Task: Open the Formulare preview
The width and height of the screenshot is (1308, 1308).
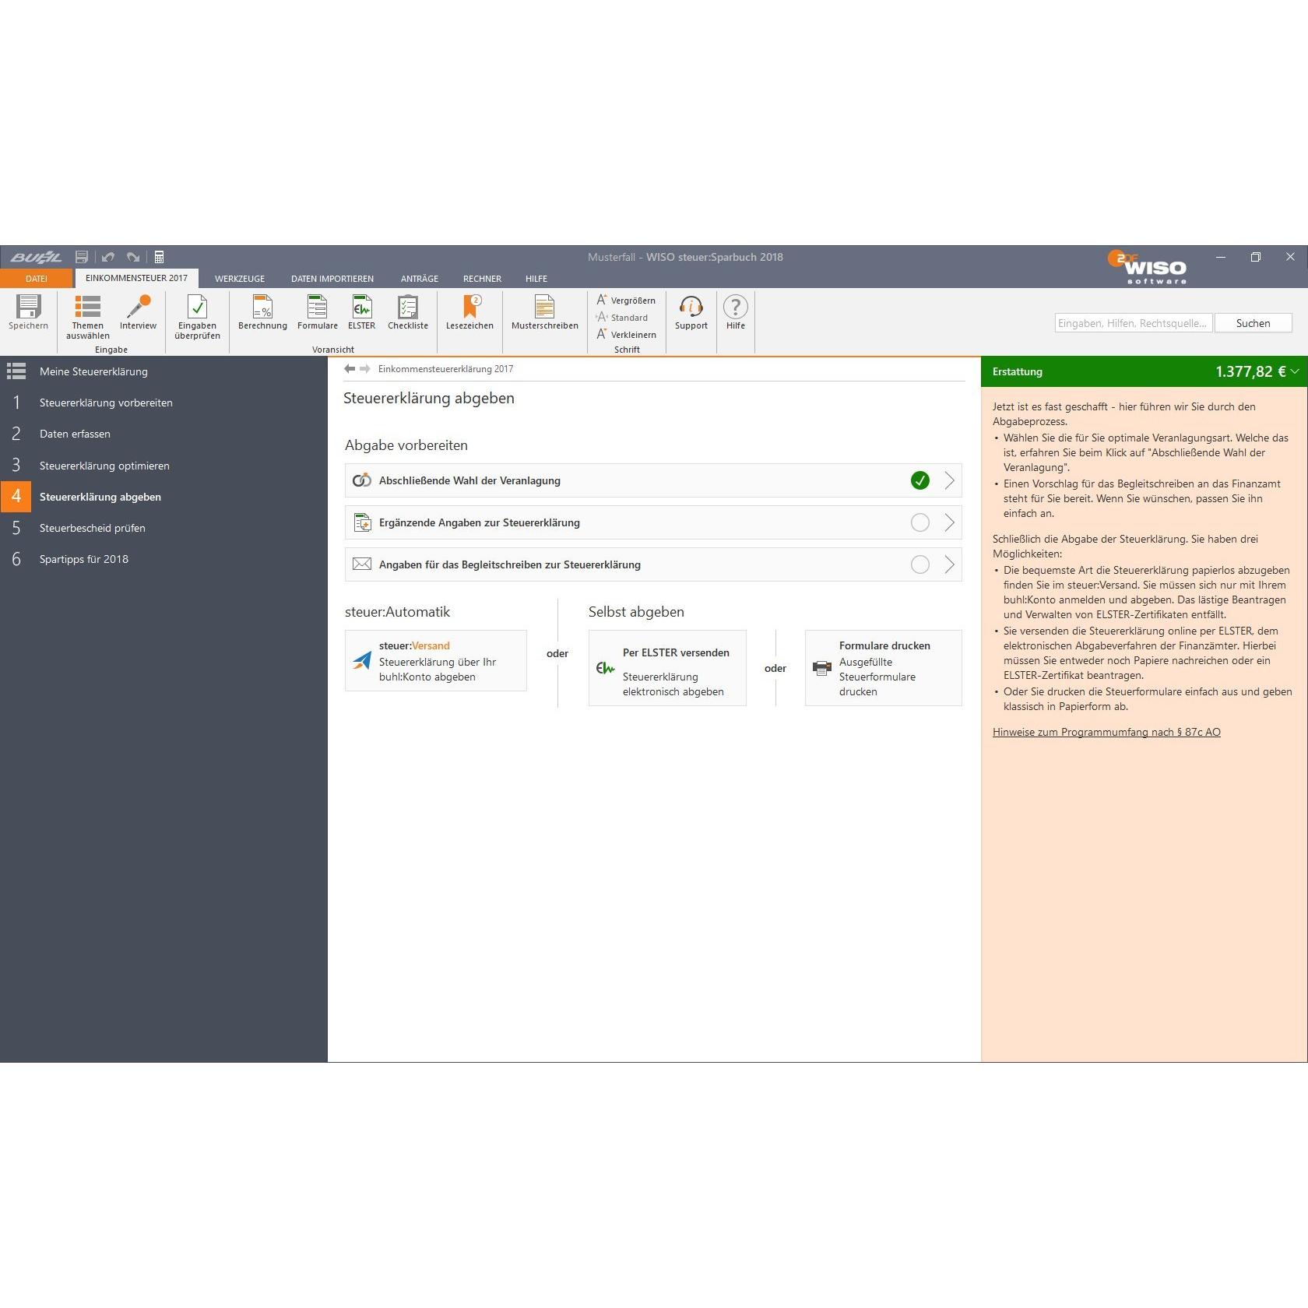Action: click(x=318, y=313)
